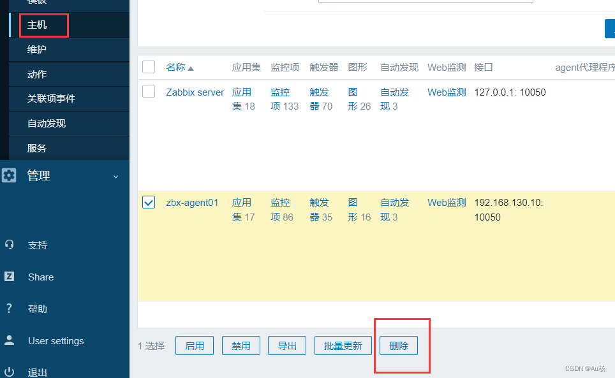This screenshot has width=615, height=378.
Task: Click the 自动发现 column header
Action: (x=399, y=68)
